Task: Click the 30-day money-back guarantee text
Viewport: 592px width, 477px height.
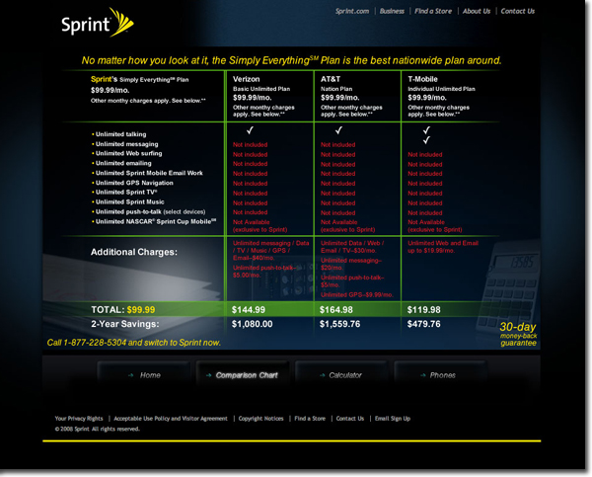Action: pyautogui.click(x=517, y=333)
